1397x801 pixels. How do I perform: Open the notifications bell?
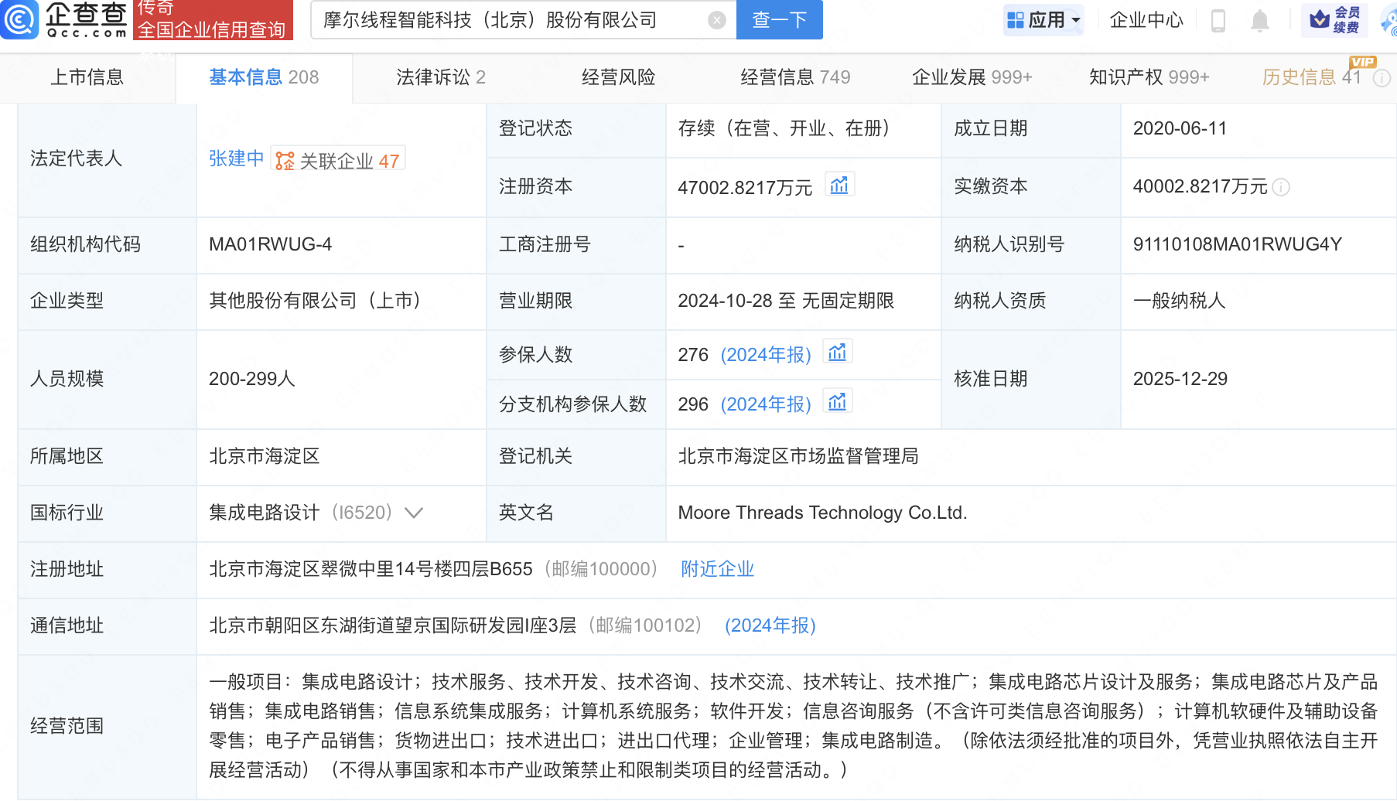[x=1259, y=20]
